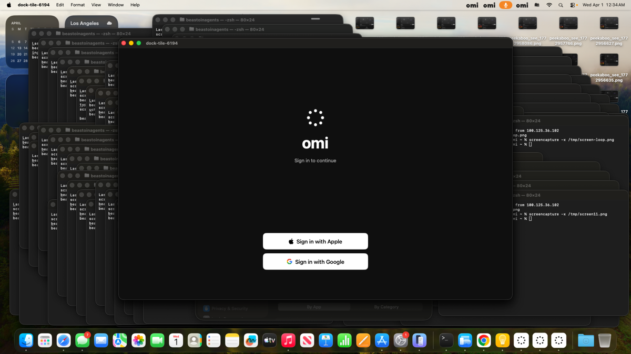Click the dock-tile-6194 window title
The image size is (631, 354).
(x=161, y=43)
